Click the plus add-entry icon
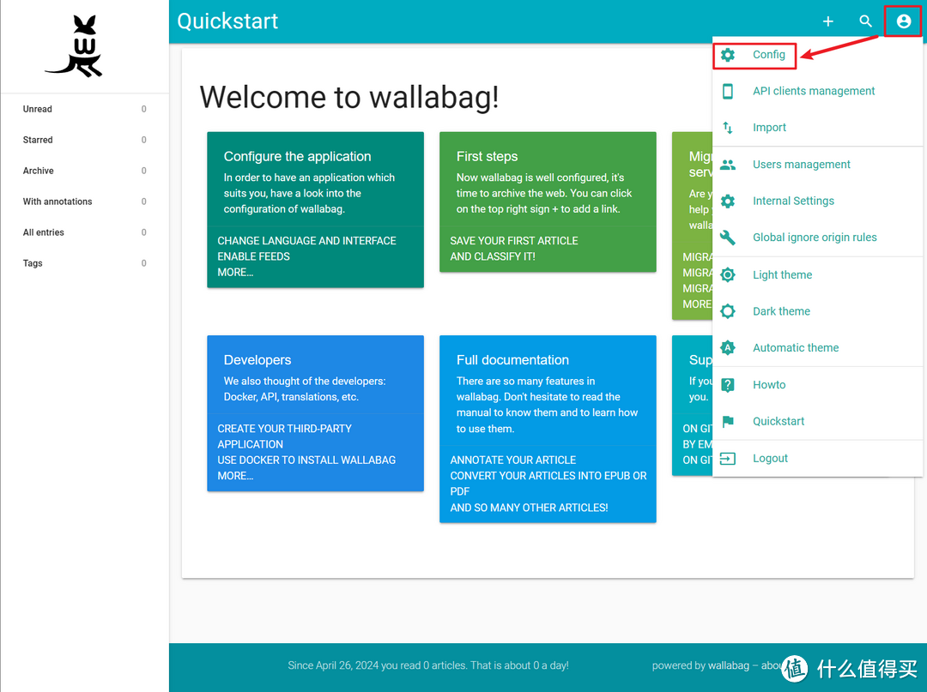 pyautogui.click(x=827, y=21)
